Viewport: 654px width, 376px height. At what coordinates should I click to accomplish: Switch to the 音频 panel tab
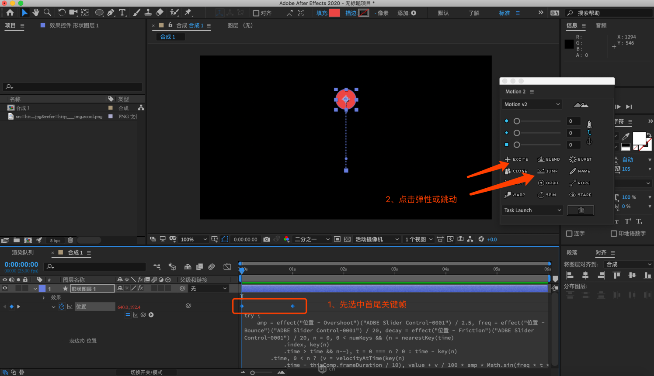pos(601,25)
